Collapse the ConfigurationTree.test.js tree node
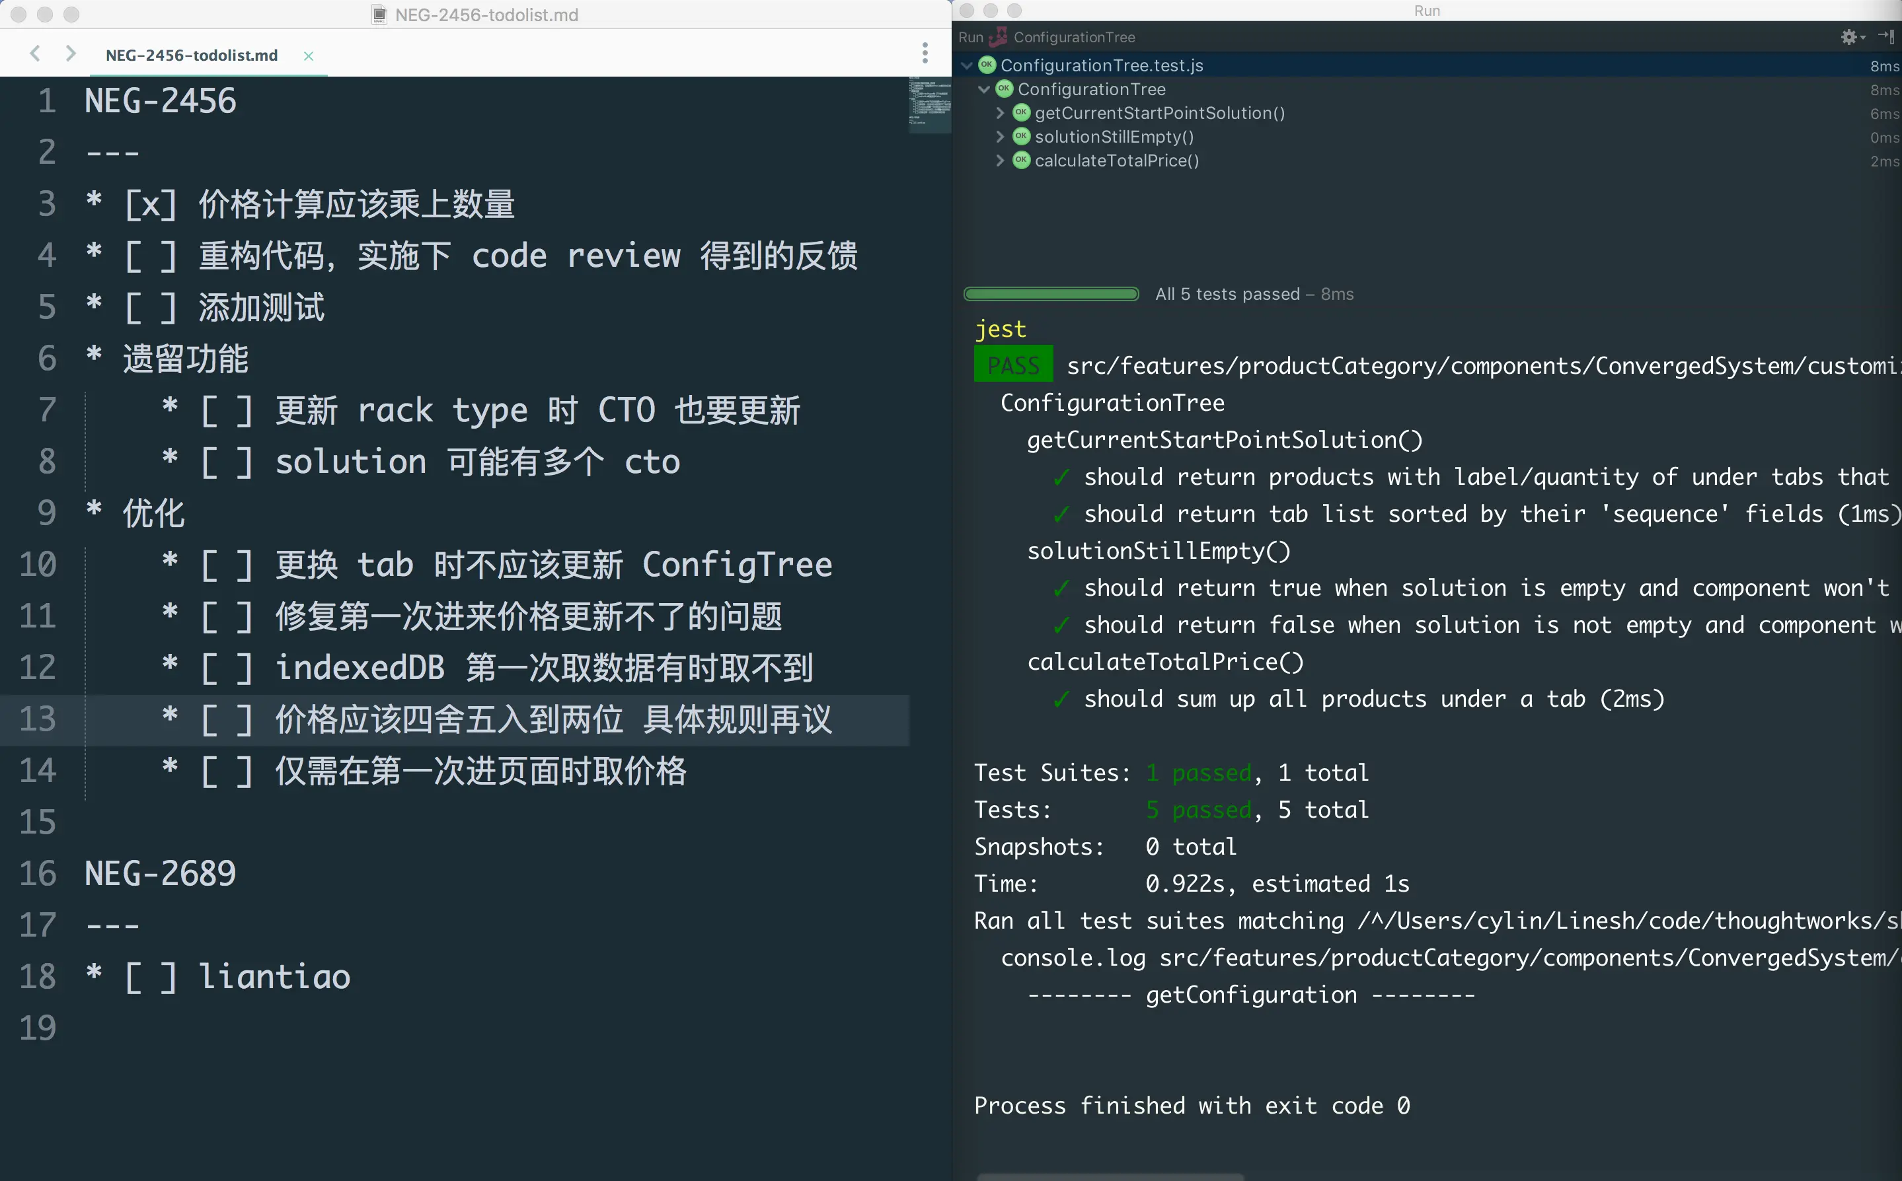Screen dimensions: 1902x1181 click(967, 65)
